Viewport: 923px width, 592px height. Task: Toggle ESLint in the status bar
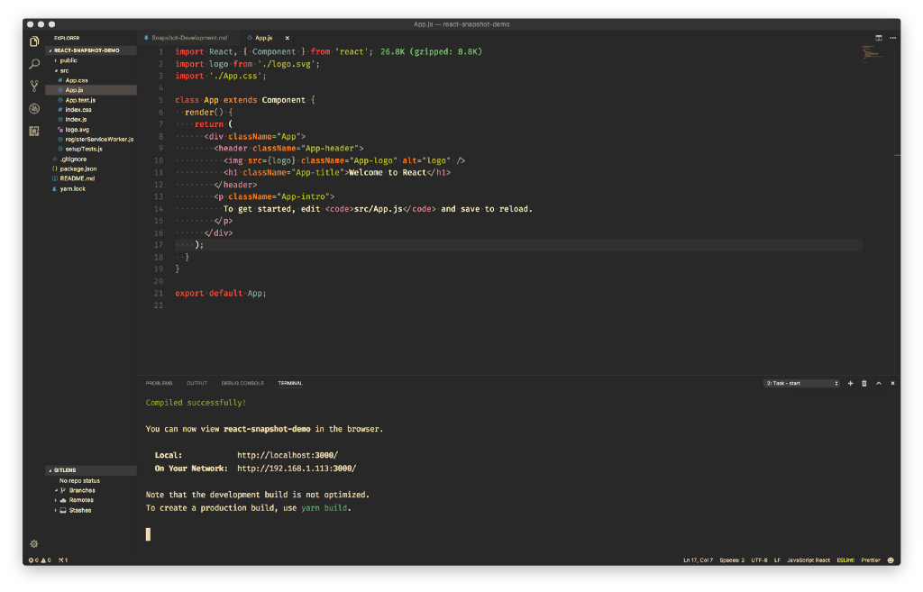[845, 560]
